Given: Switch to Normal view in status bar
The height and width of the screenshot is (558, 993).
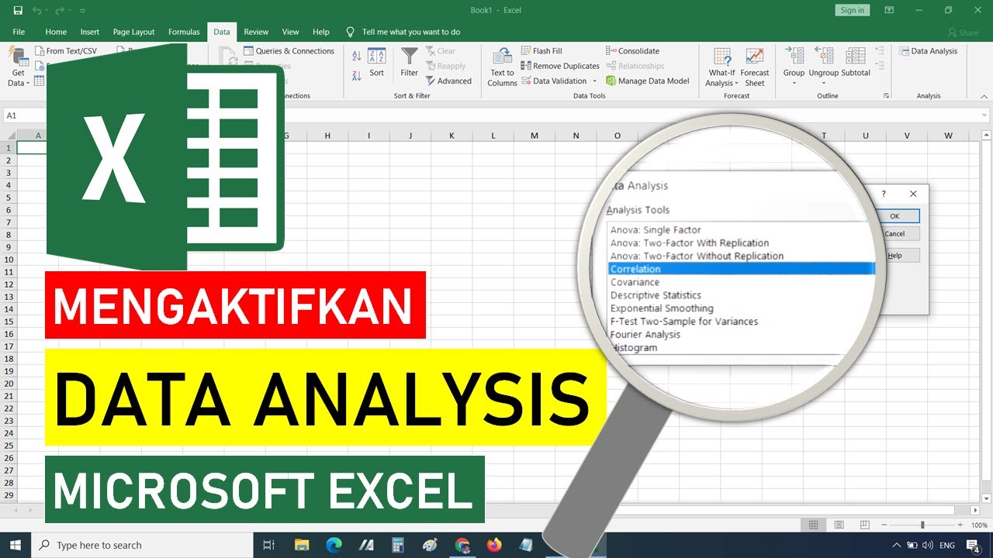Looking at the screenshot, I should (x=813, y=525).
